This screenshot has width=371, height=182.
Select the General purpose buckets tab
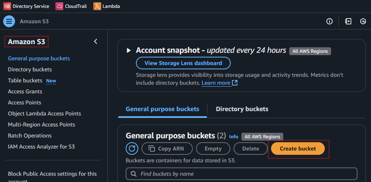[162, 109]
